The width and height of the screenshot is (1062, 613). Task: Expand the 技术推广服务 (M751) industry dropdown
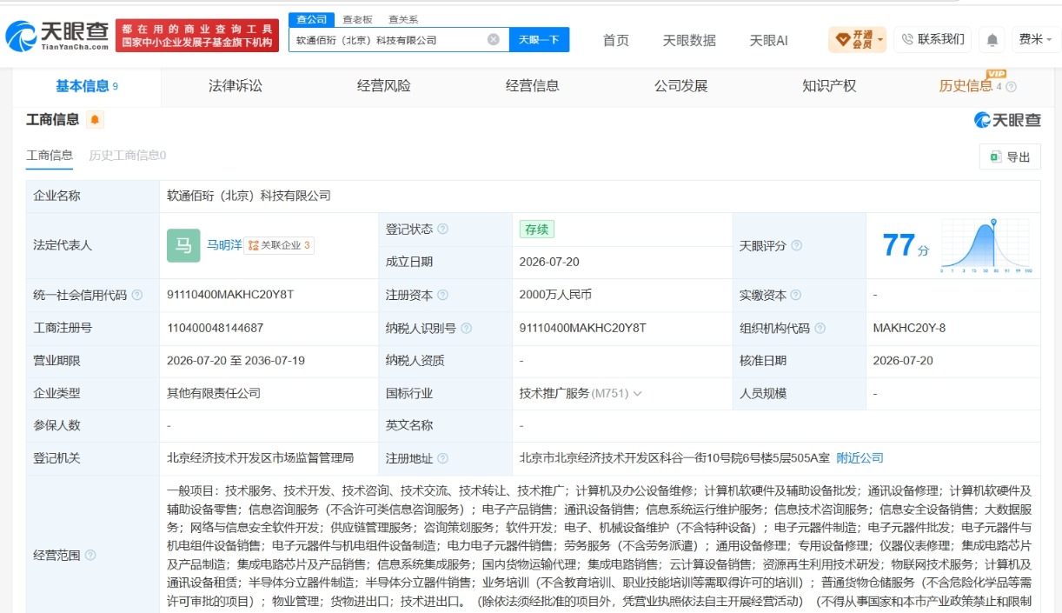pyautogui.click(x=580, y=393)
